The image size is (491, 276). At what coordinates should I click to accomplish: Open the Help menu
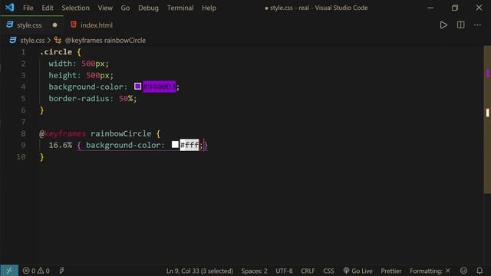(x=209, y=8)
